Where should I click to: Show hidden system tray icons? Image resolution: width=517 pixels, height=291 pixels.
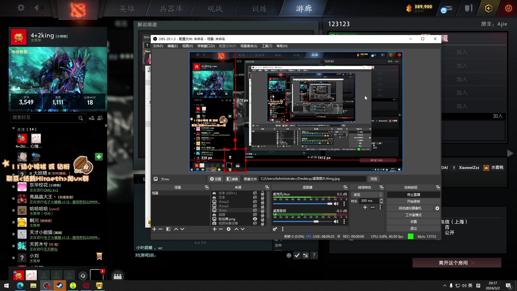[x=445, y=286]
